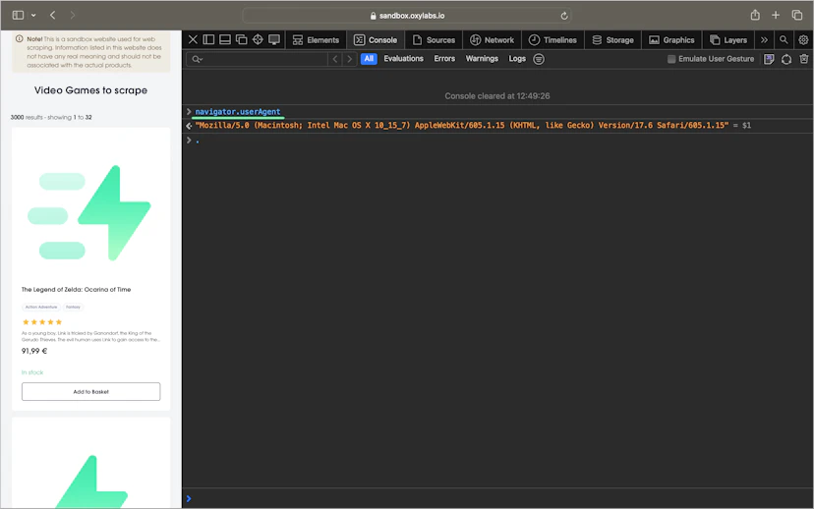Enable Emulate User Gesture checkbox
Screen dimensions: 814x509
pyautogui.click(x=671, y=59)
